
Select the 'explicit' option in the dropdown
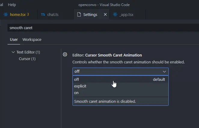tap(80, 86)
